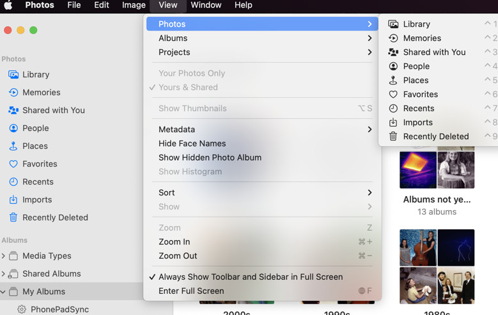Click the Media Types folder icon
498x315 pixels.
13,256
